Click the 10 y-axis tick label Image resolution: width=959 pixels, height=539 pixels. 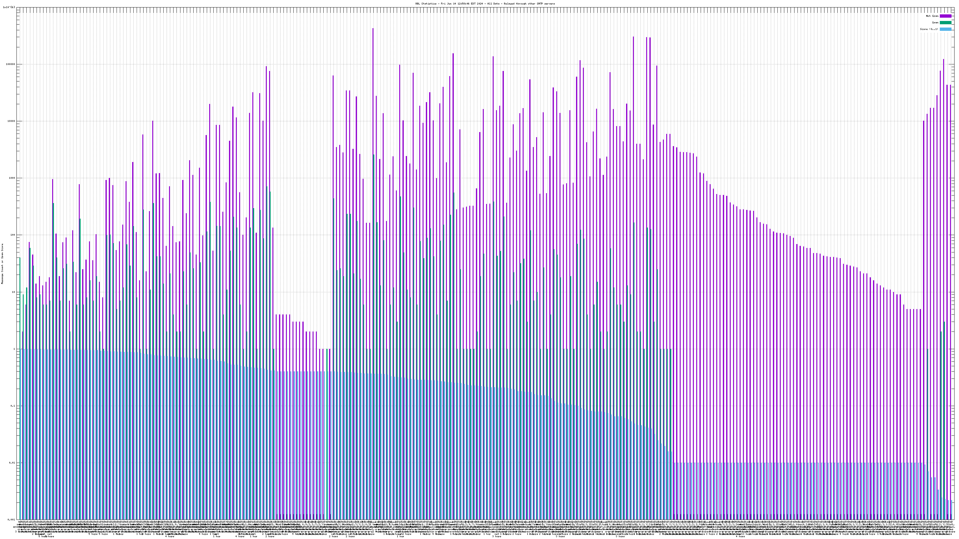click(14, 292)
